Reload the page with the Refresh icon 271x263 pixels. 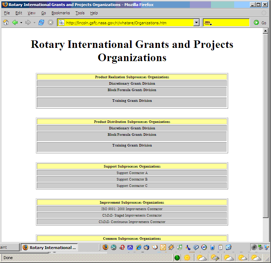click(41, 23)
